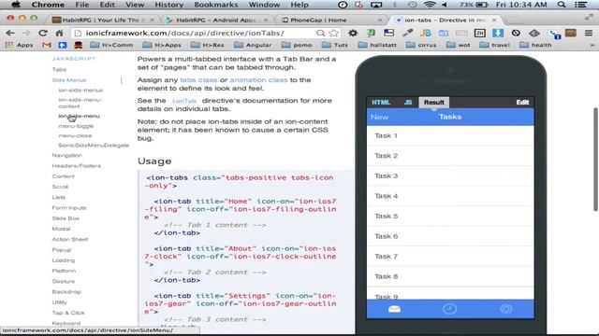
Task: Follow the animation class link
Action: tap(258, 80)
